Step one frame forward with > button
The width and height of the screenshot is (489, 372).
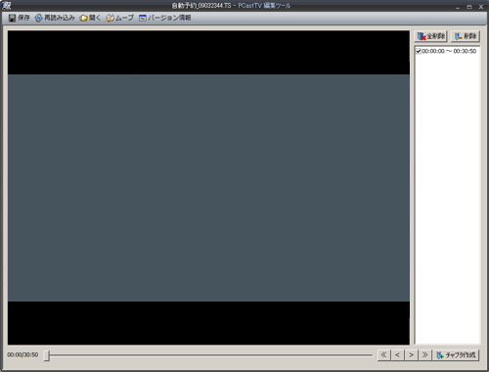coord(412,355)
